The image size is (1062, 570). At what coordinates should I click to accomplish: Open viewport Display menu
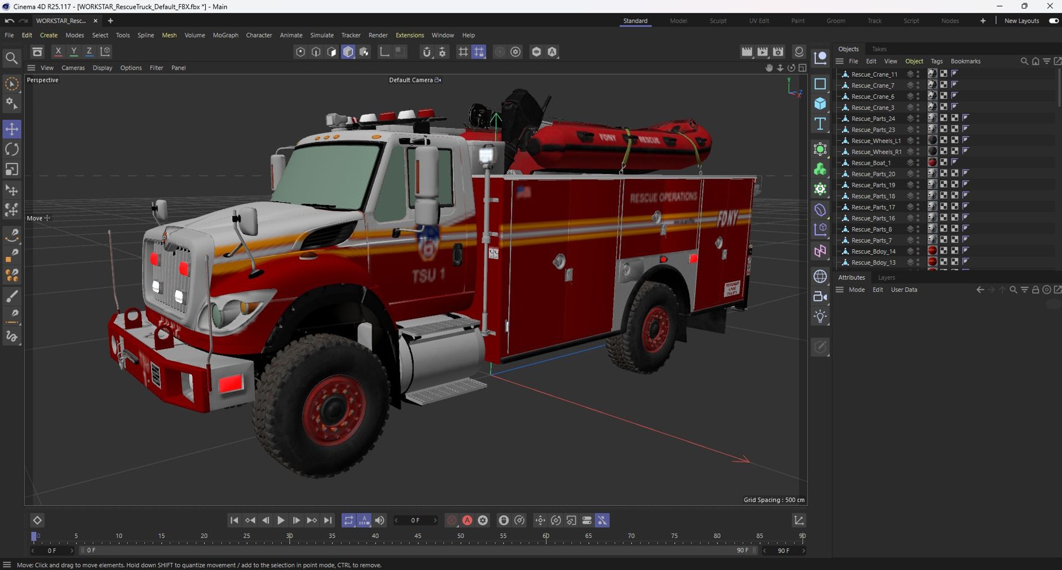[x=102, y=68]
